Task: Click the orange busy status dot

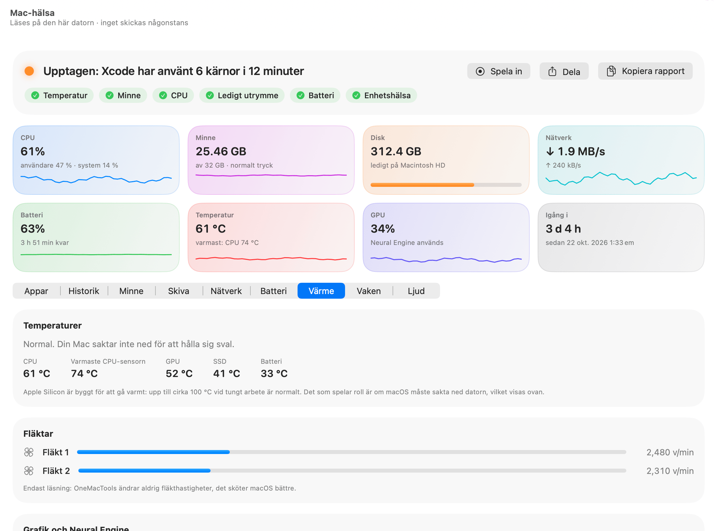Action: [29, 71]
